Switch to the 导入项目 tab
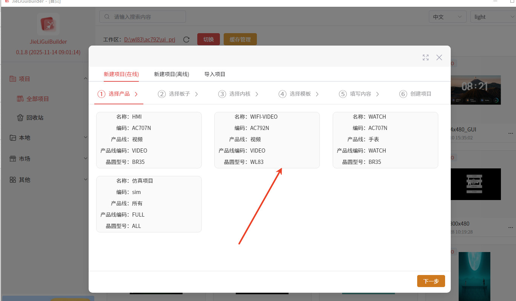516x301 pixels. pos(215,74)
